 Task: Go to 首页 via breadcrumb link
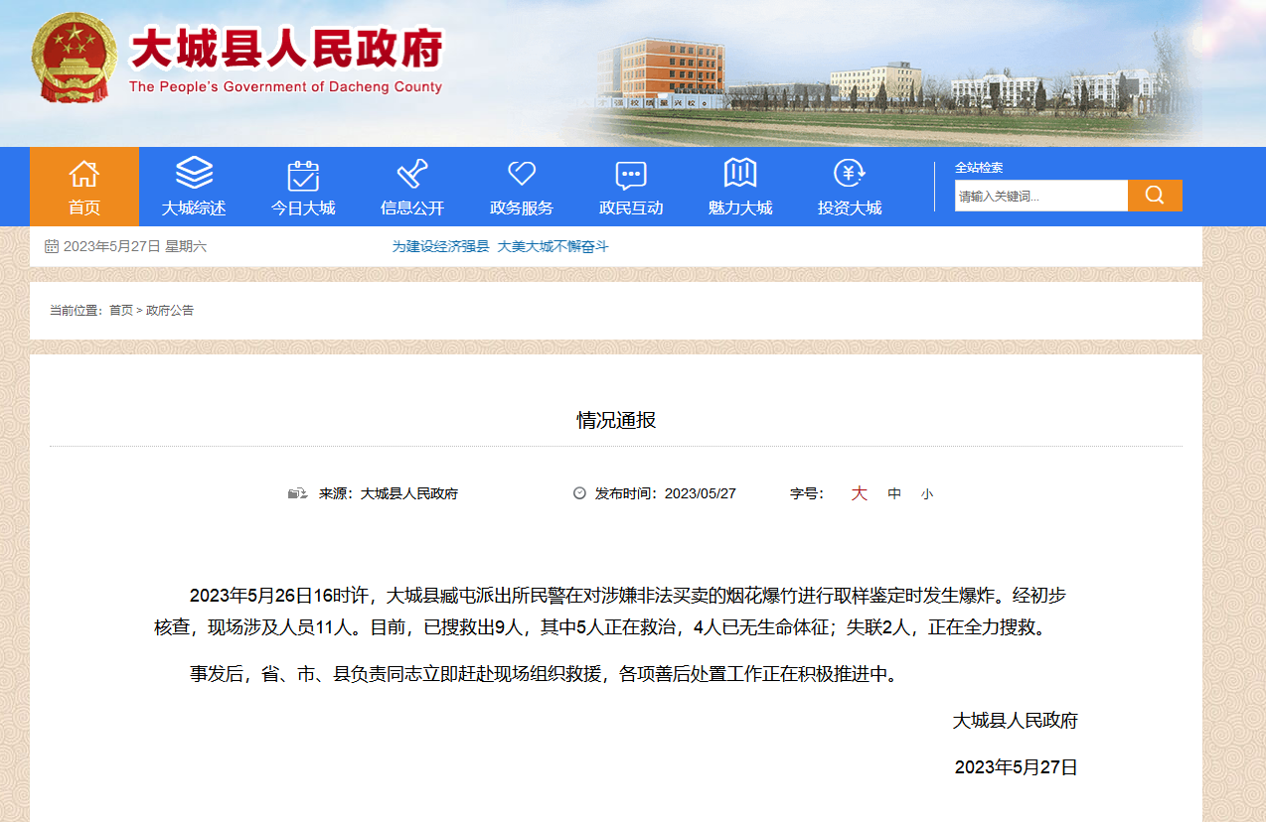click(x=121, y=311)
